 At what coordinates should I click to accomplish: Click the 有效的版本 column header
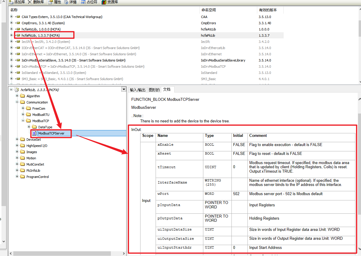tap(268, 10)
